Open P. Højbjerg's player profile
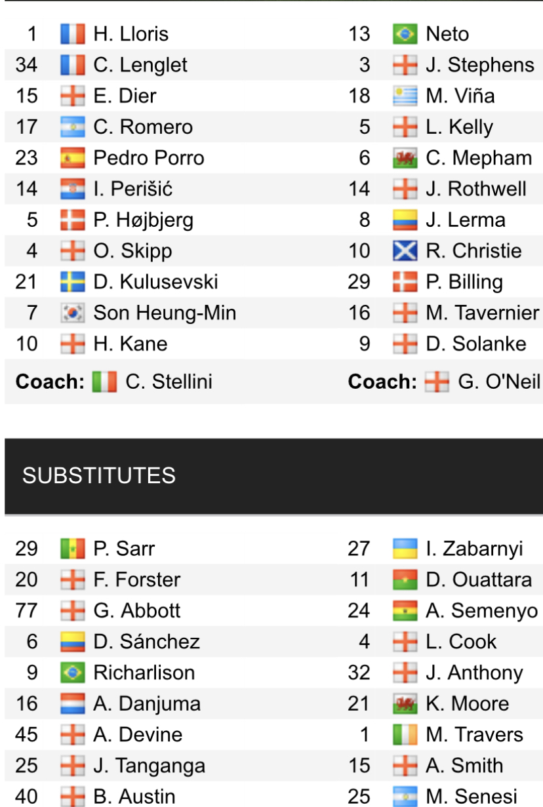The image size is (543, 807). 143,220
